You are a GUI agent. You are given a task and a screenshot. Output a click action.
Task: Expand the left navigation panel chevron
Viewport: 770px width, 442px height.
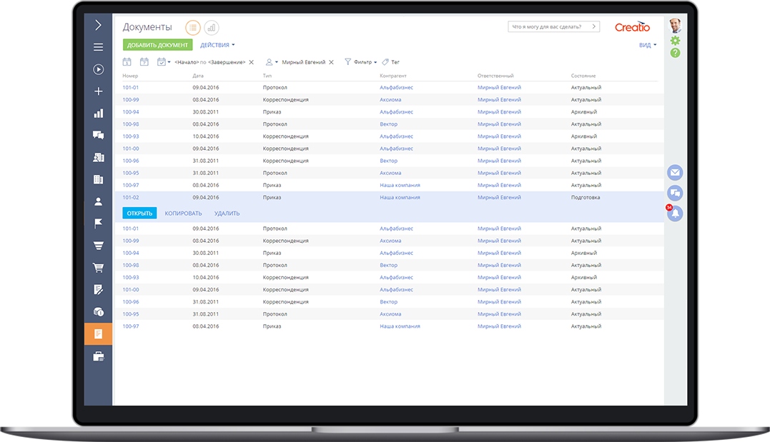98,24
